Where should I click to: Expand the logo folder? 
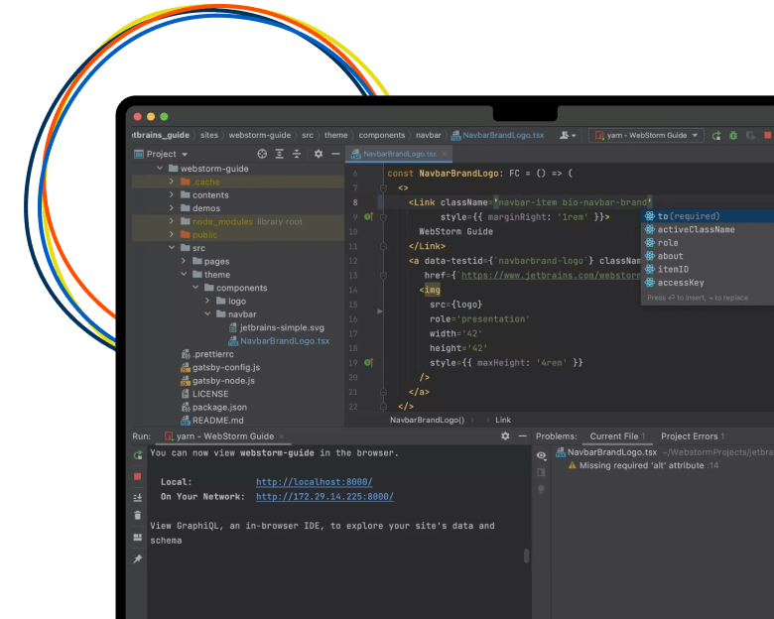tap(207, 301)
